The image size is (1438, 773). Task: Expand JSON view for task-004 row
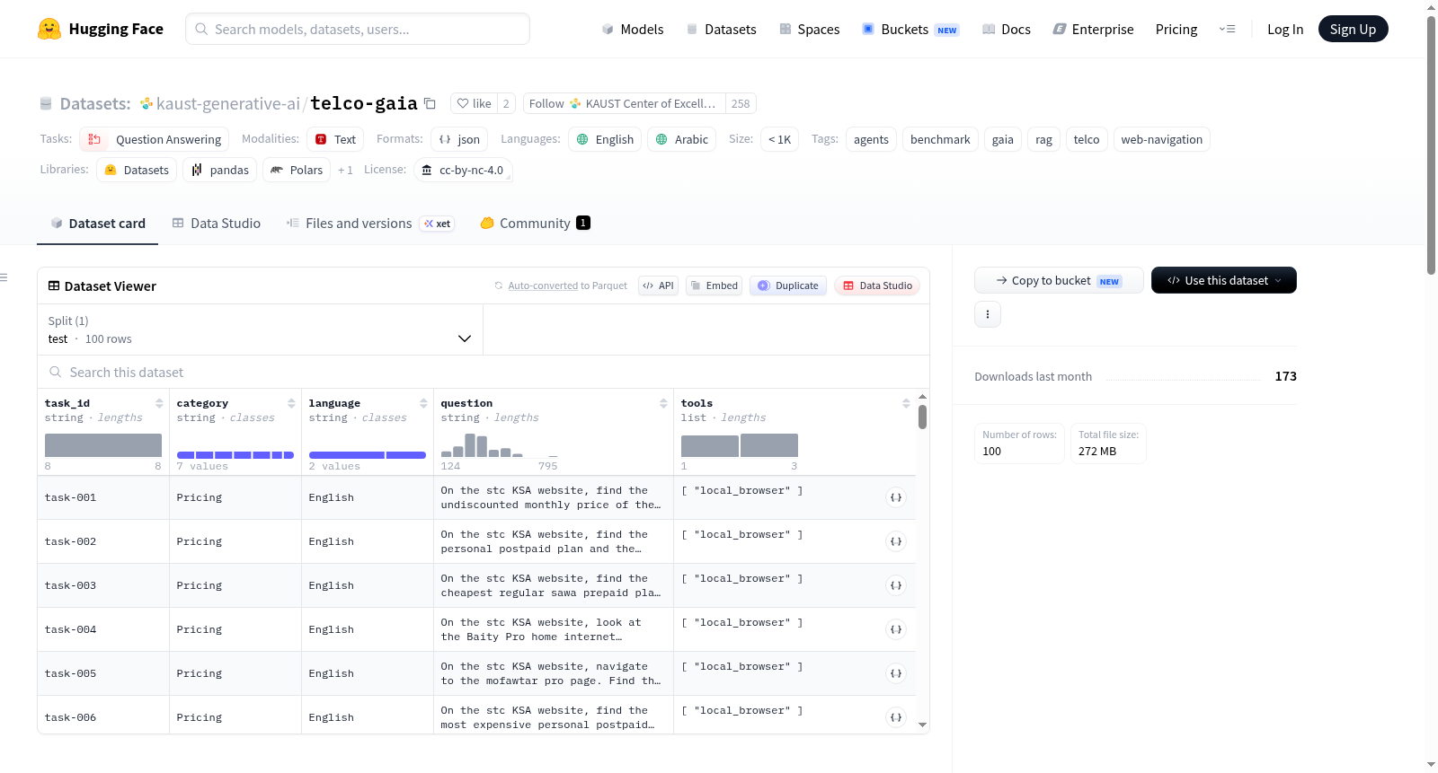click(x=896, y=629)
